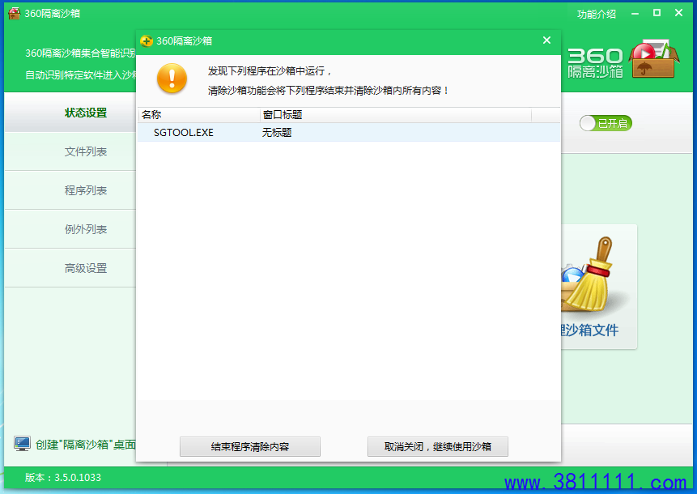Click the 无标题 window title cell
The height and width of the screenshot is (494, 697).
point(277,133)
